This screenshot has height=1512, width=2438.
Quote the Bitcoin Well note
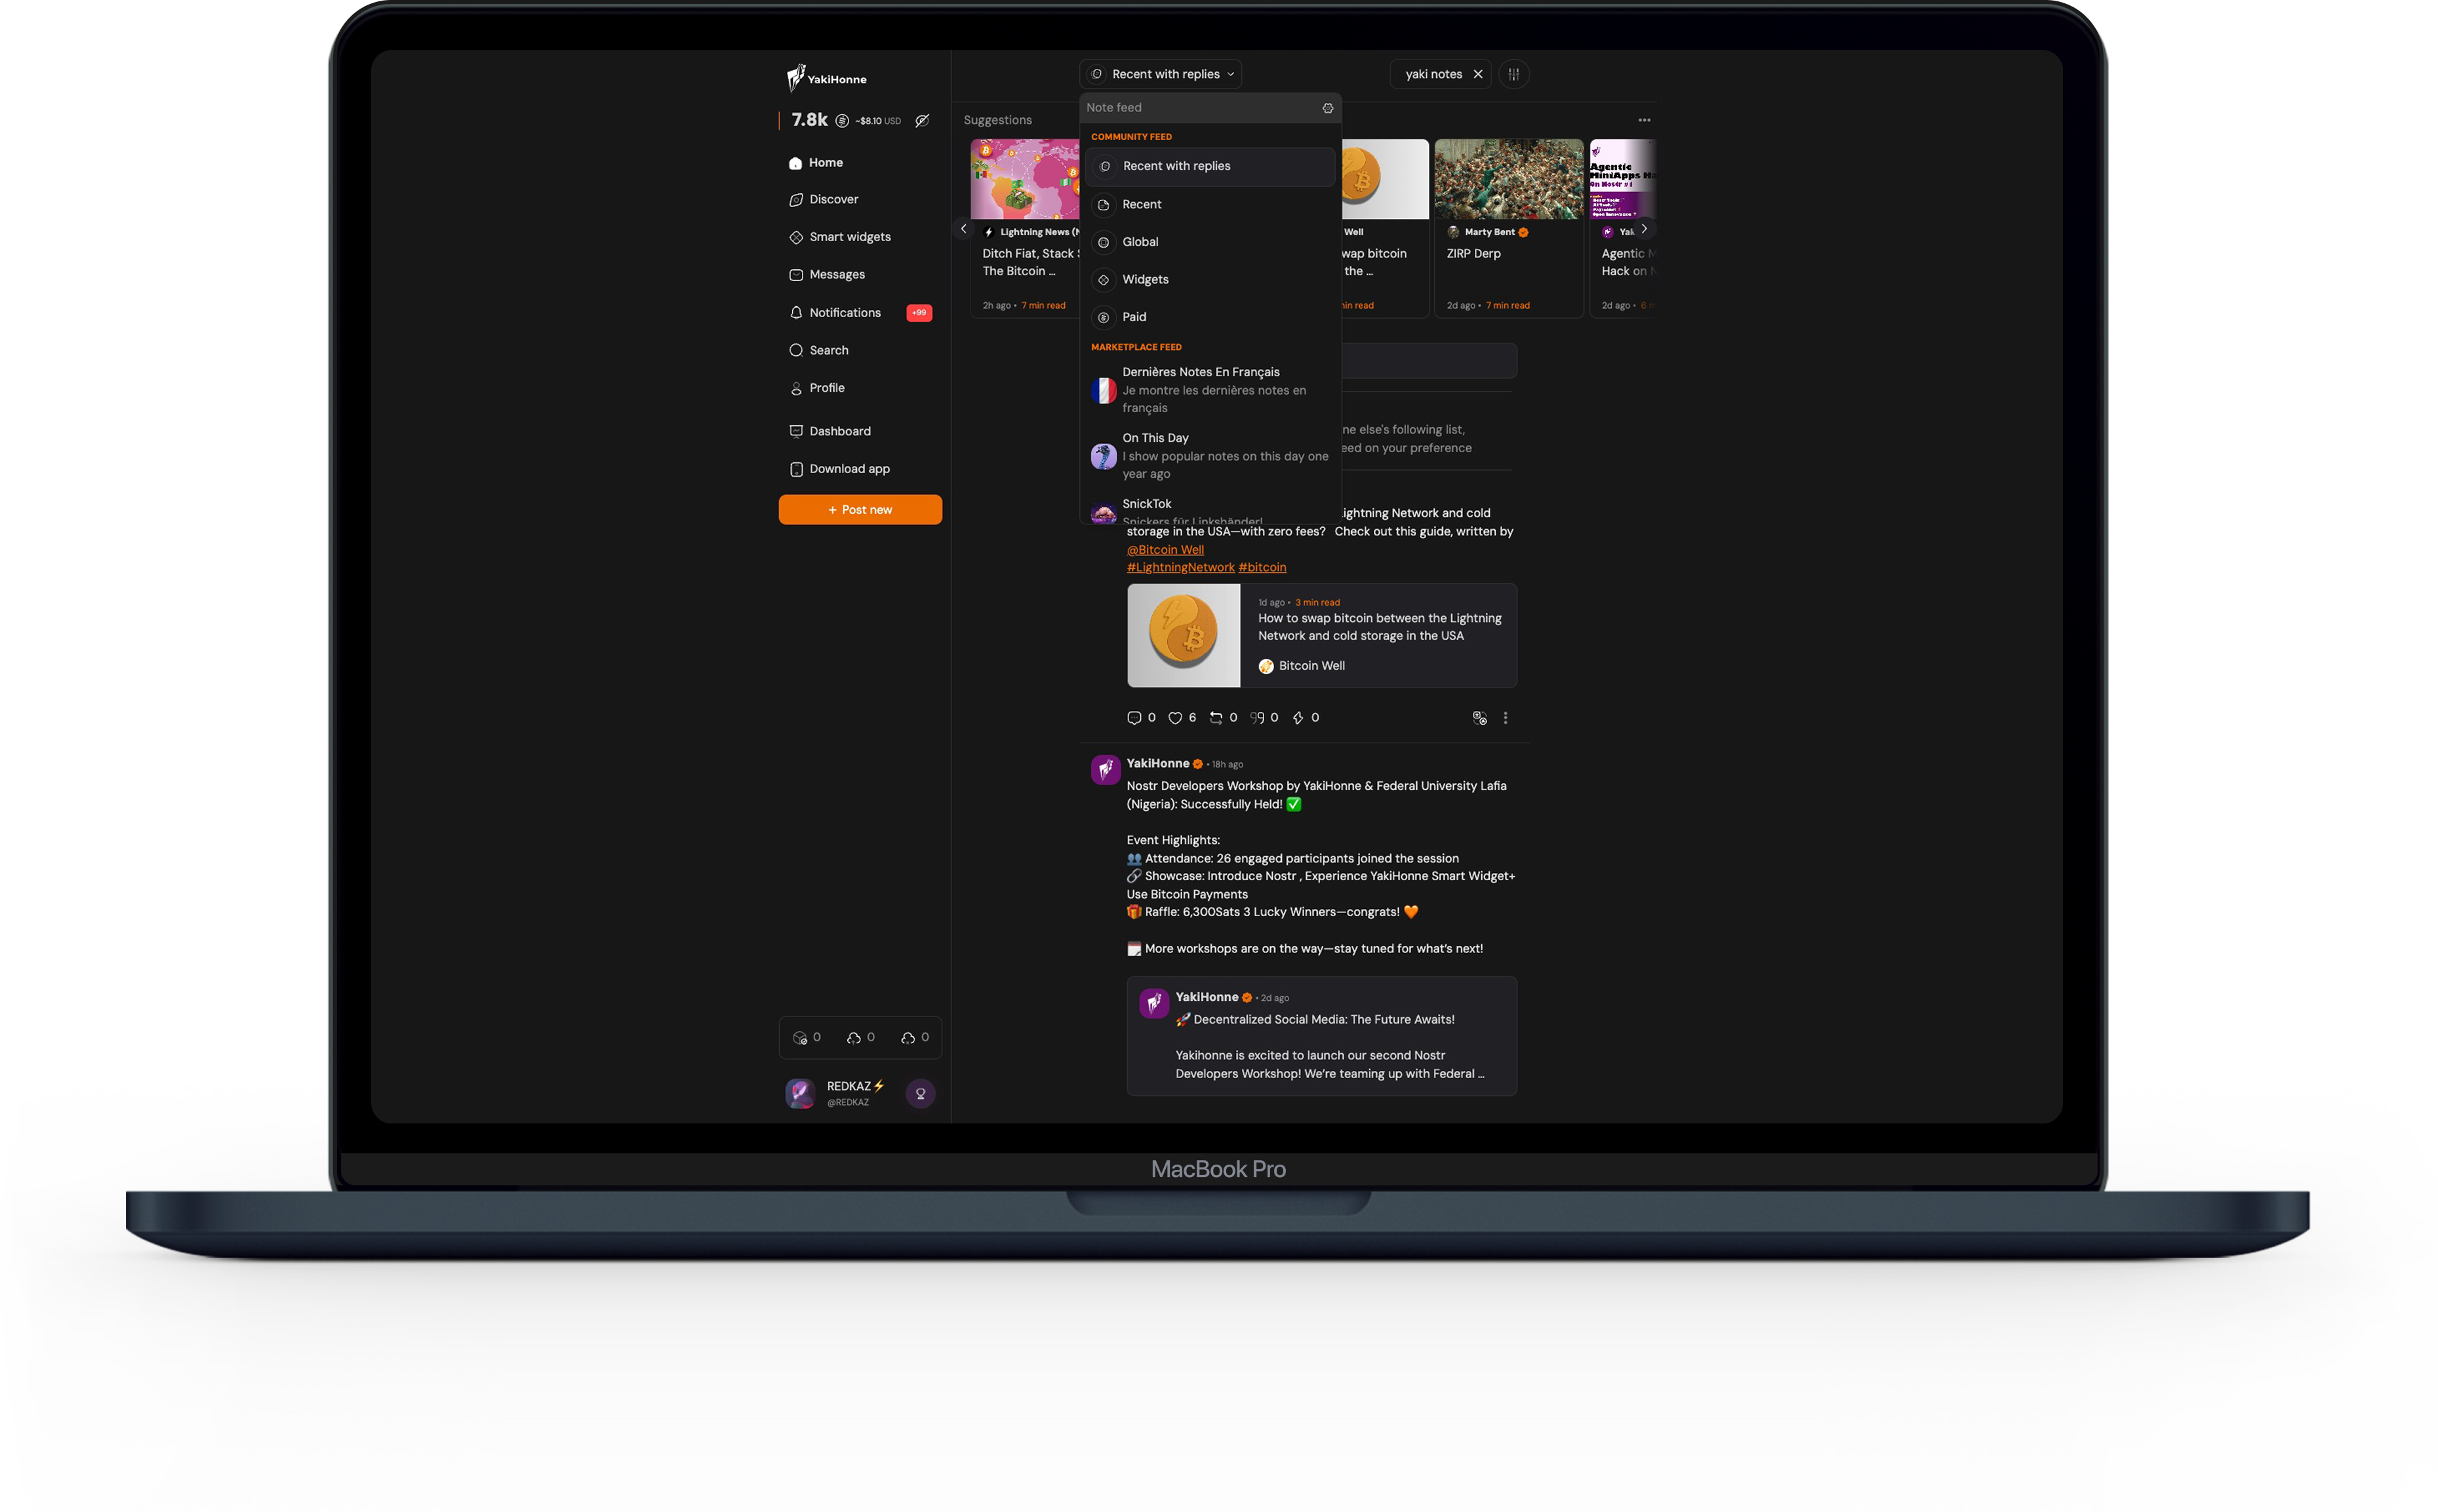(x=1258, y=718)
